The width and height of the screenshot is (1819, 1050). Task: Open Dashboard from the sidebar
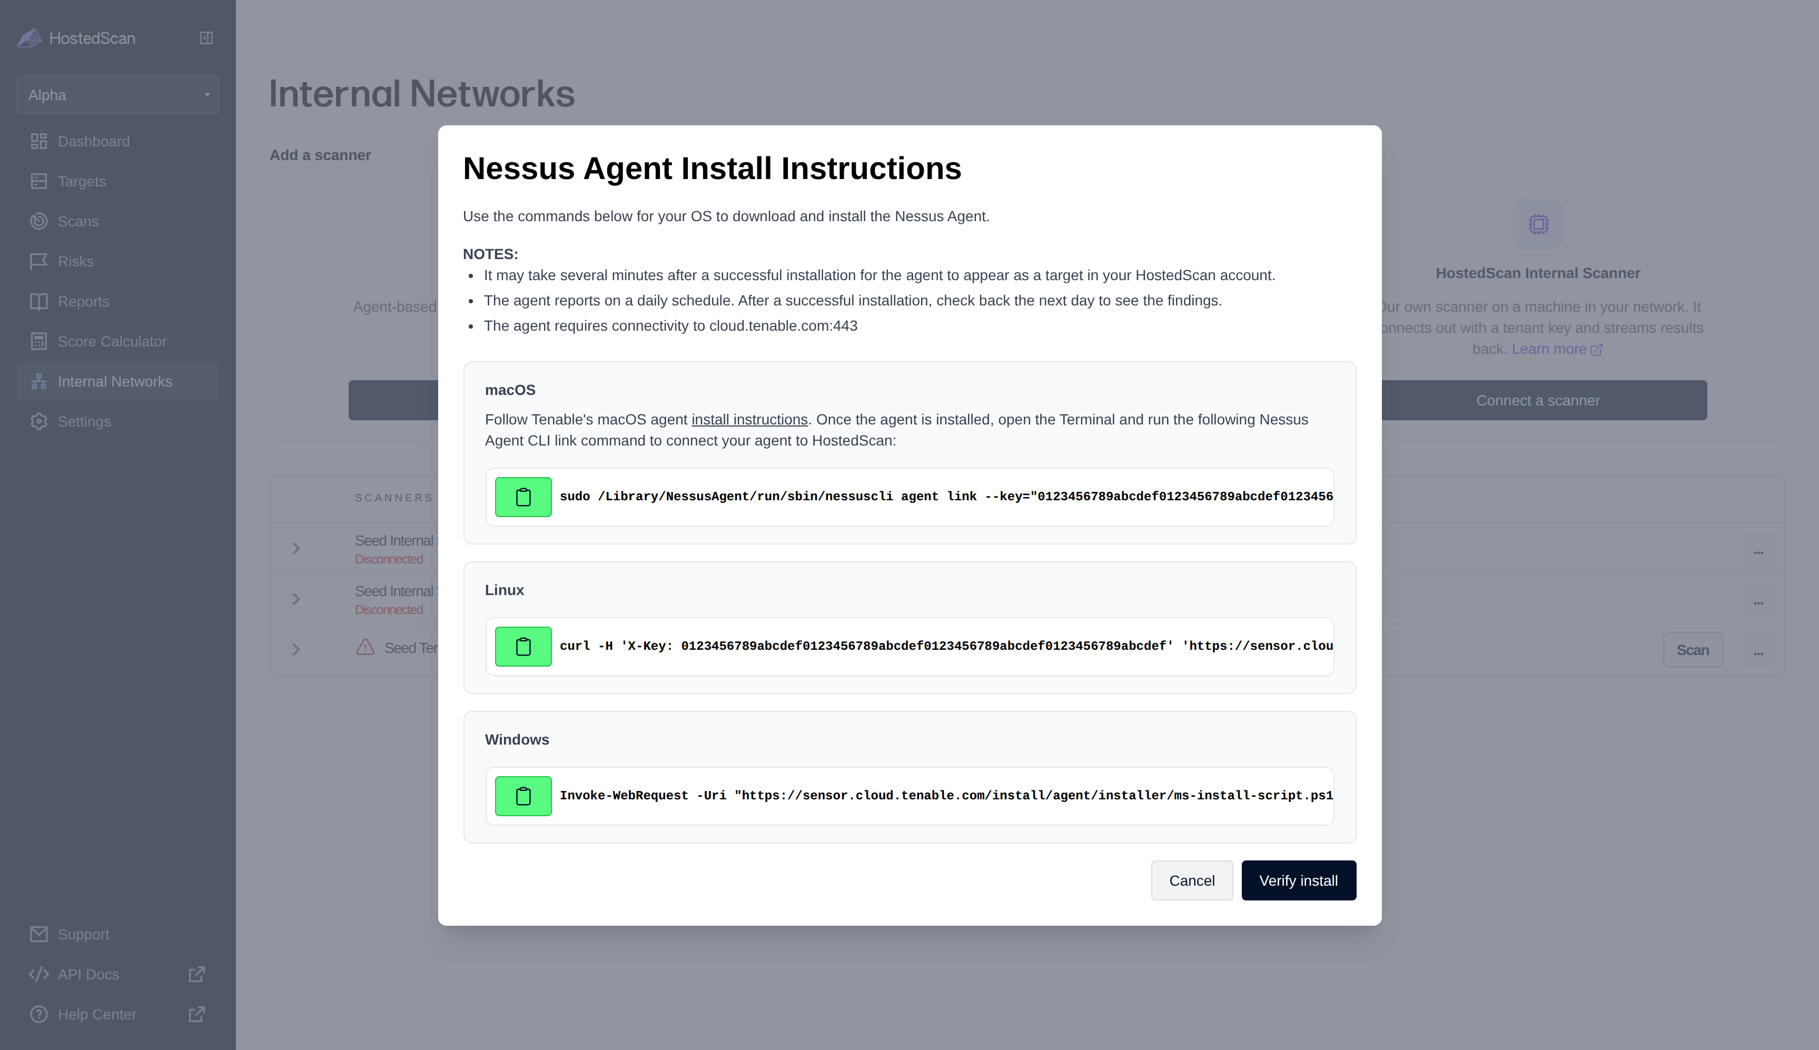118,141
